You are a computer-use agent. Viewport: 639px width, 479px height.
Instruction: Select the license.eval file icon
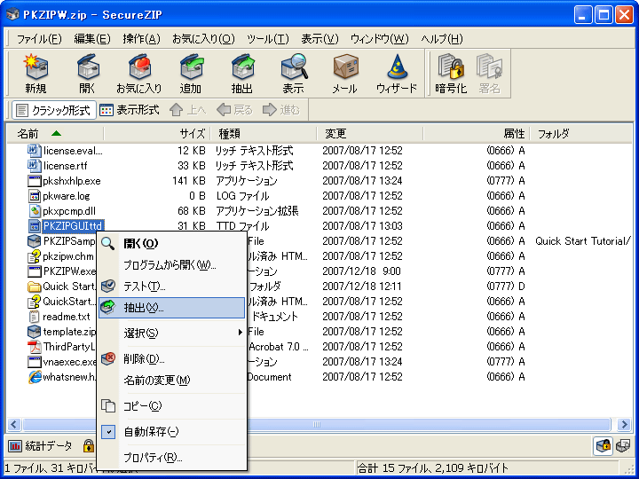click(x=35, y=151)
